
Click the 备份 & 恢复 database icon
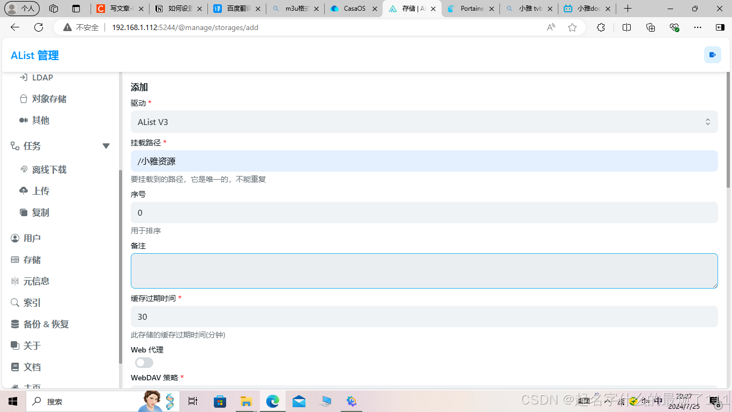pyautogui.click(x=15, y=324)
